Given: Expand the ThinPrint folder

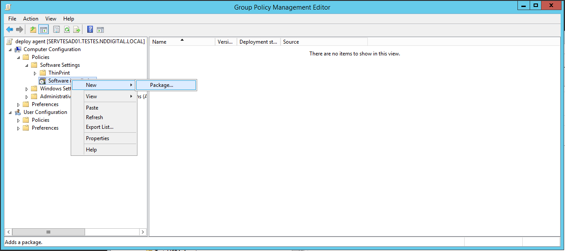Looking at the screenshot, I should pyautogui.click(x=35, y=73).
